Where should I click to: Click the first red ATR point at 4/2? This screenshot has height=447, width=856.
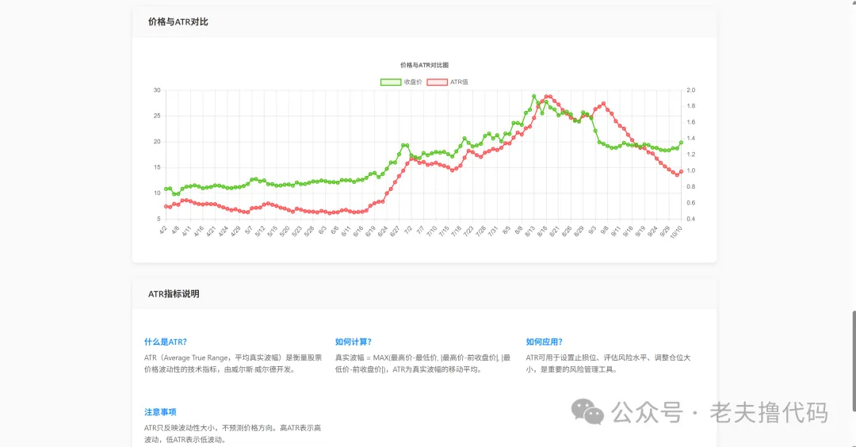166,207
